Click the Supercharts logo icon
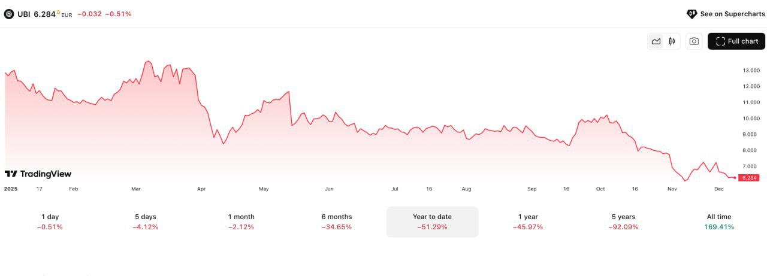Screen dimensions: 767x276 [691, 14]
